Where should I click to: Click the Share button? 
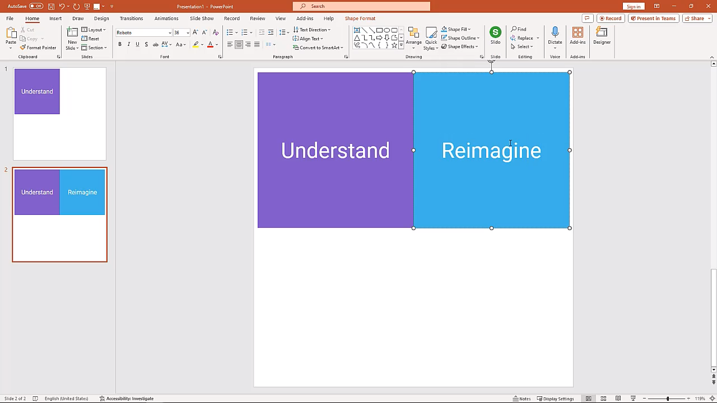point(697,18)
